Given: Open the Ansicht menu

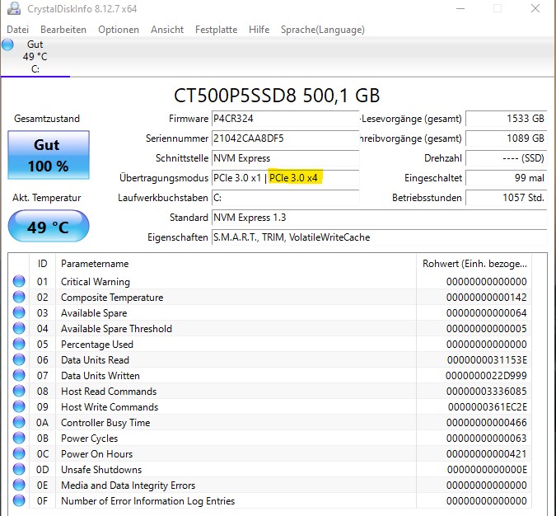Looking at the screenshot, I should (x=167, y=30).
